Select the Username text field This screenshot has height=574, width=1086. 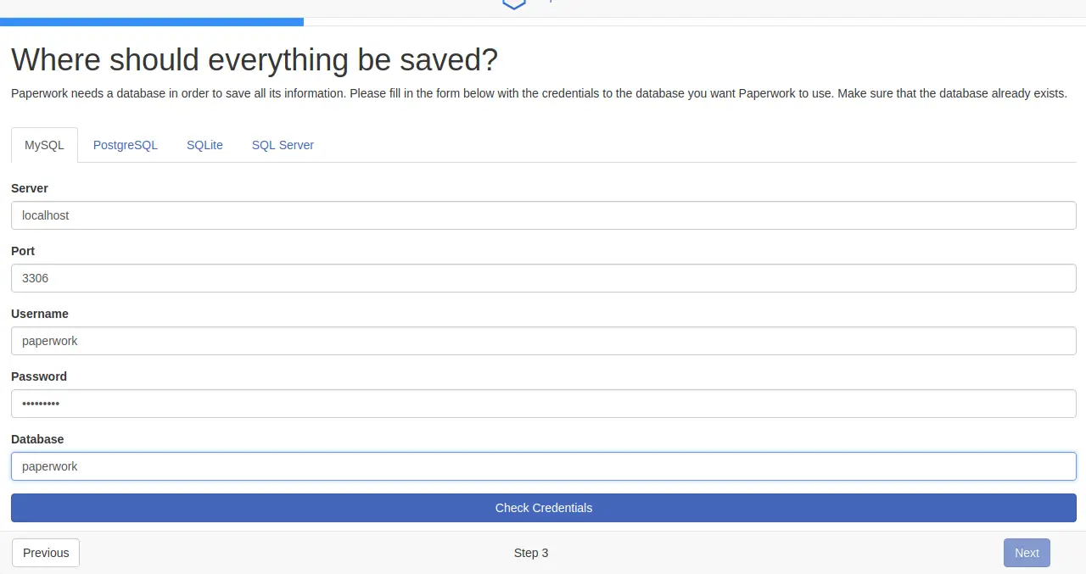click(x=543, y=341)
